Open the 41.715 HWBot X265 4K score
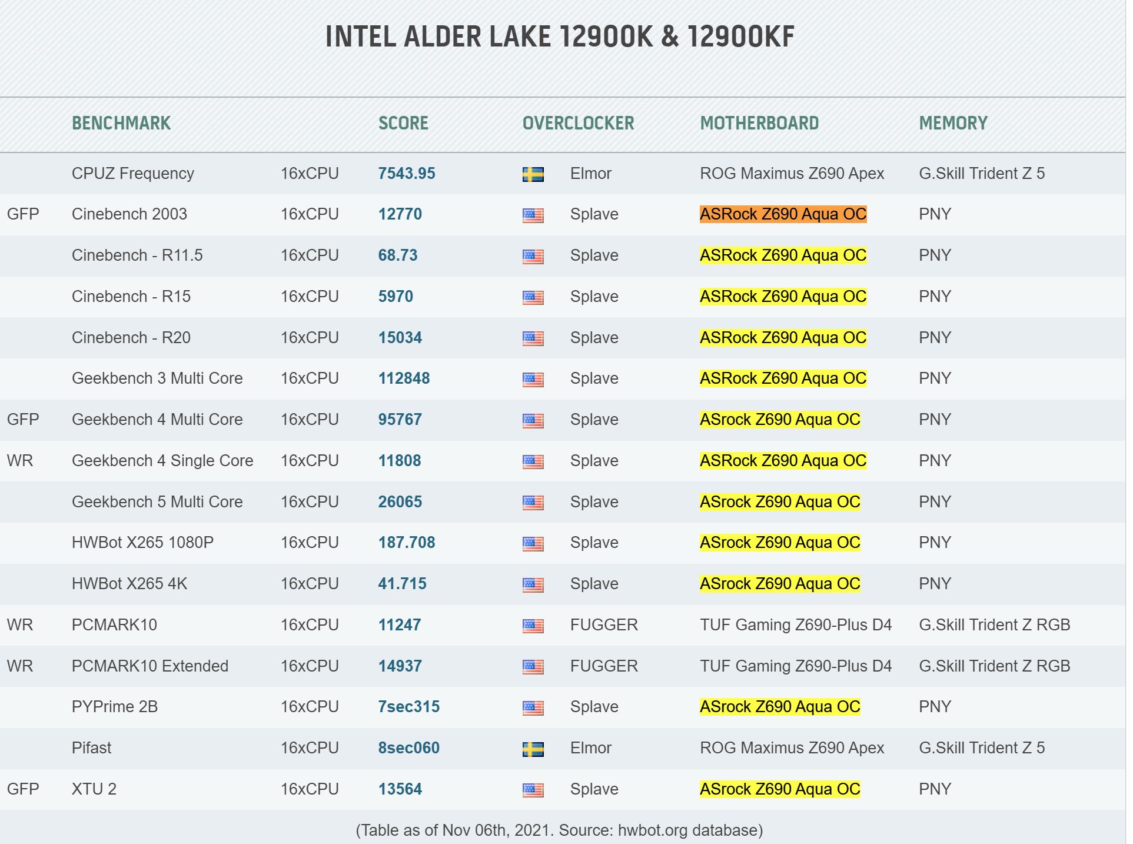The width and height of the screenshot is (1133, 844). coord(403,584)
